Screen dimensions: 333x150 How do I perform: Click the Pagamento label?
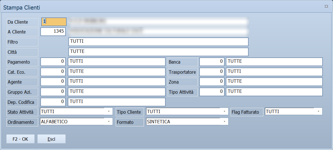(x=22, y=62)
